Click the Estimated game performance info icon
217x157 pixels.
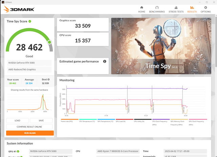coord(105,62)
